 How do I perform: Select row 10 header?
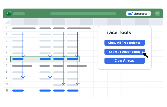7,84
